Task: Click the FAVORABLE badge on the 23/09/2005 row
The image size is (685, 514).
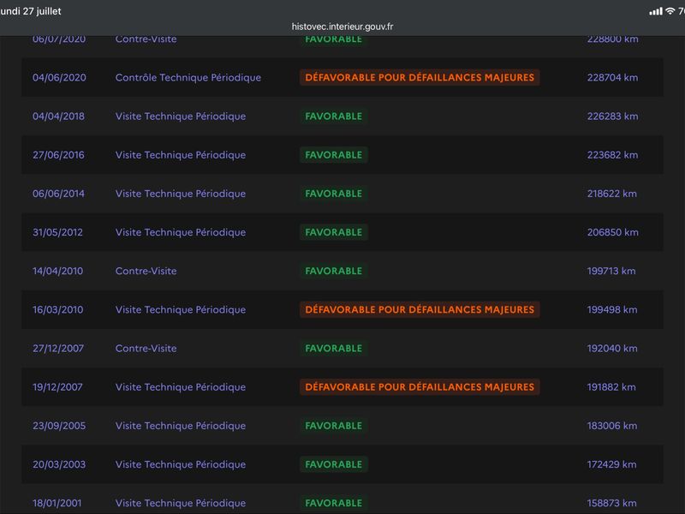Action: (x=333, y=426)
